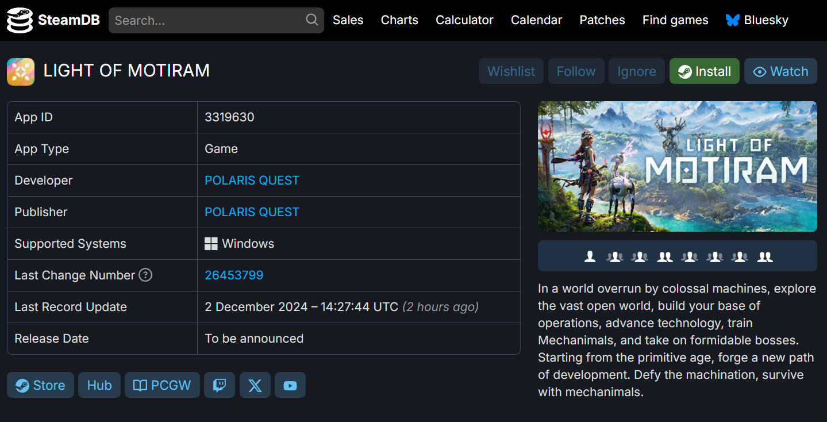Open the Calendar page
The height and width of the screenshot is (422, 827).
(536, 20)
